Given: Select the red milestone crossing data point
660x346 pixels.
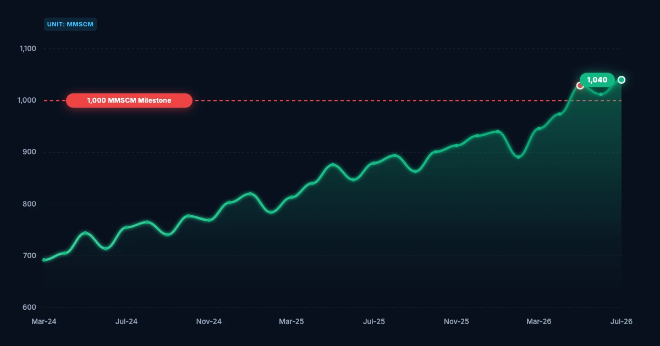Looking at the screenshot, I should pos(580,86).
